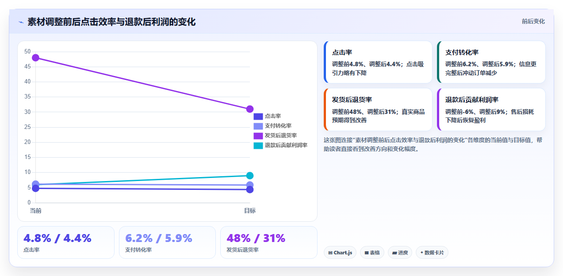563x276 pixels.
Task: Click the 前后变化 label in header
Action: (533, 21)
